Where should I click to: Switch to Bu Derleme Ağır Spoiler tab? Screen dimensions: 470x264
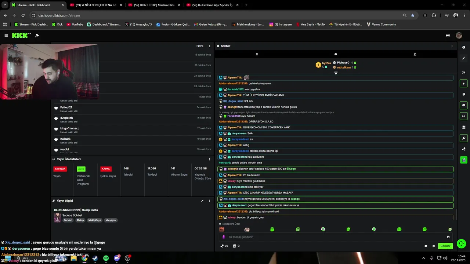point(212,5)
